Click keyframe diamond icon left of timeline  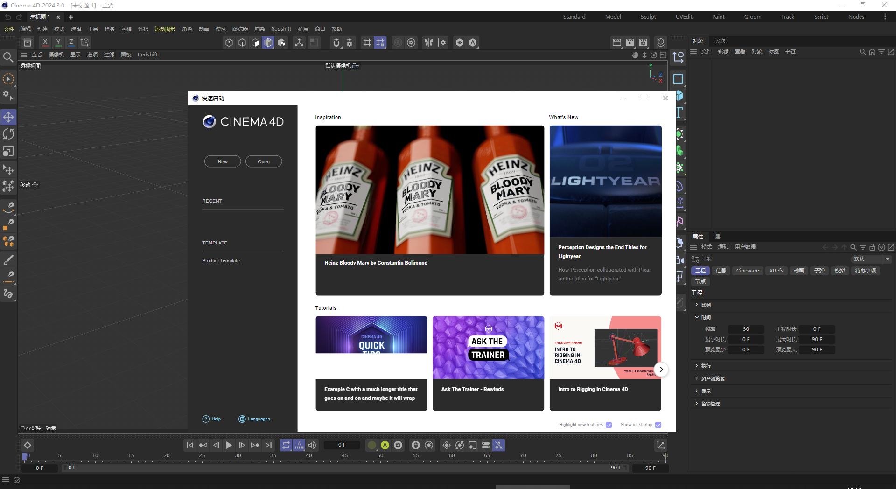tap(28, 445)
